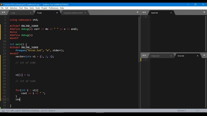Click the '#define debug(x) cerr' line
This screenshot has width=207, height=116.
click(44, 29)
